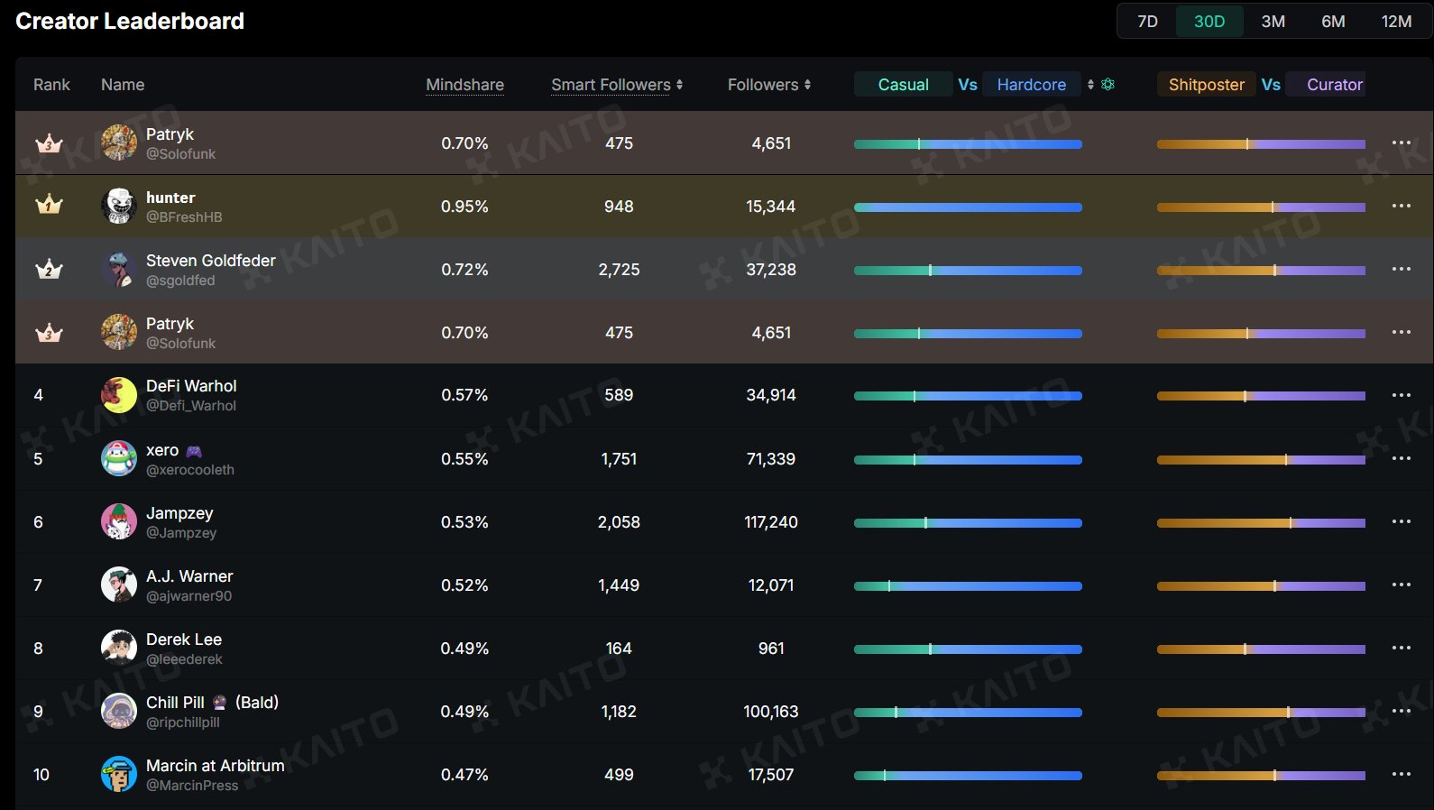
Task: Click the emoji badge beside Chill Pill's name
Action: pos(219,703)
